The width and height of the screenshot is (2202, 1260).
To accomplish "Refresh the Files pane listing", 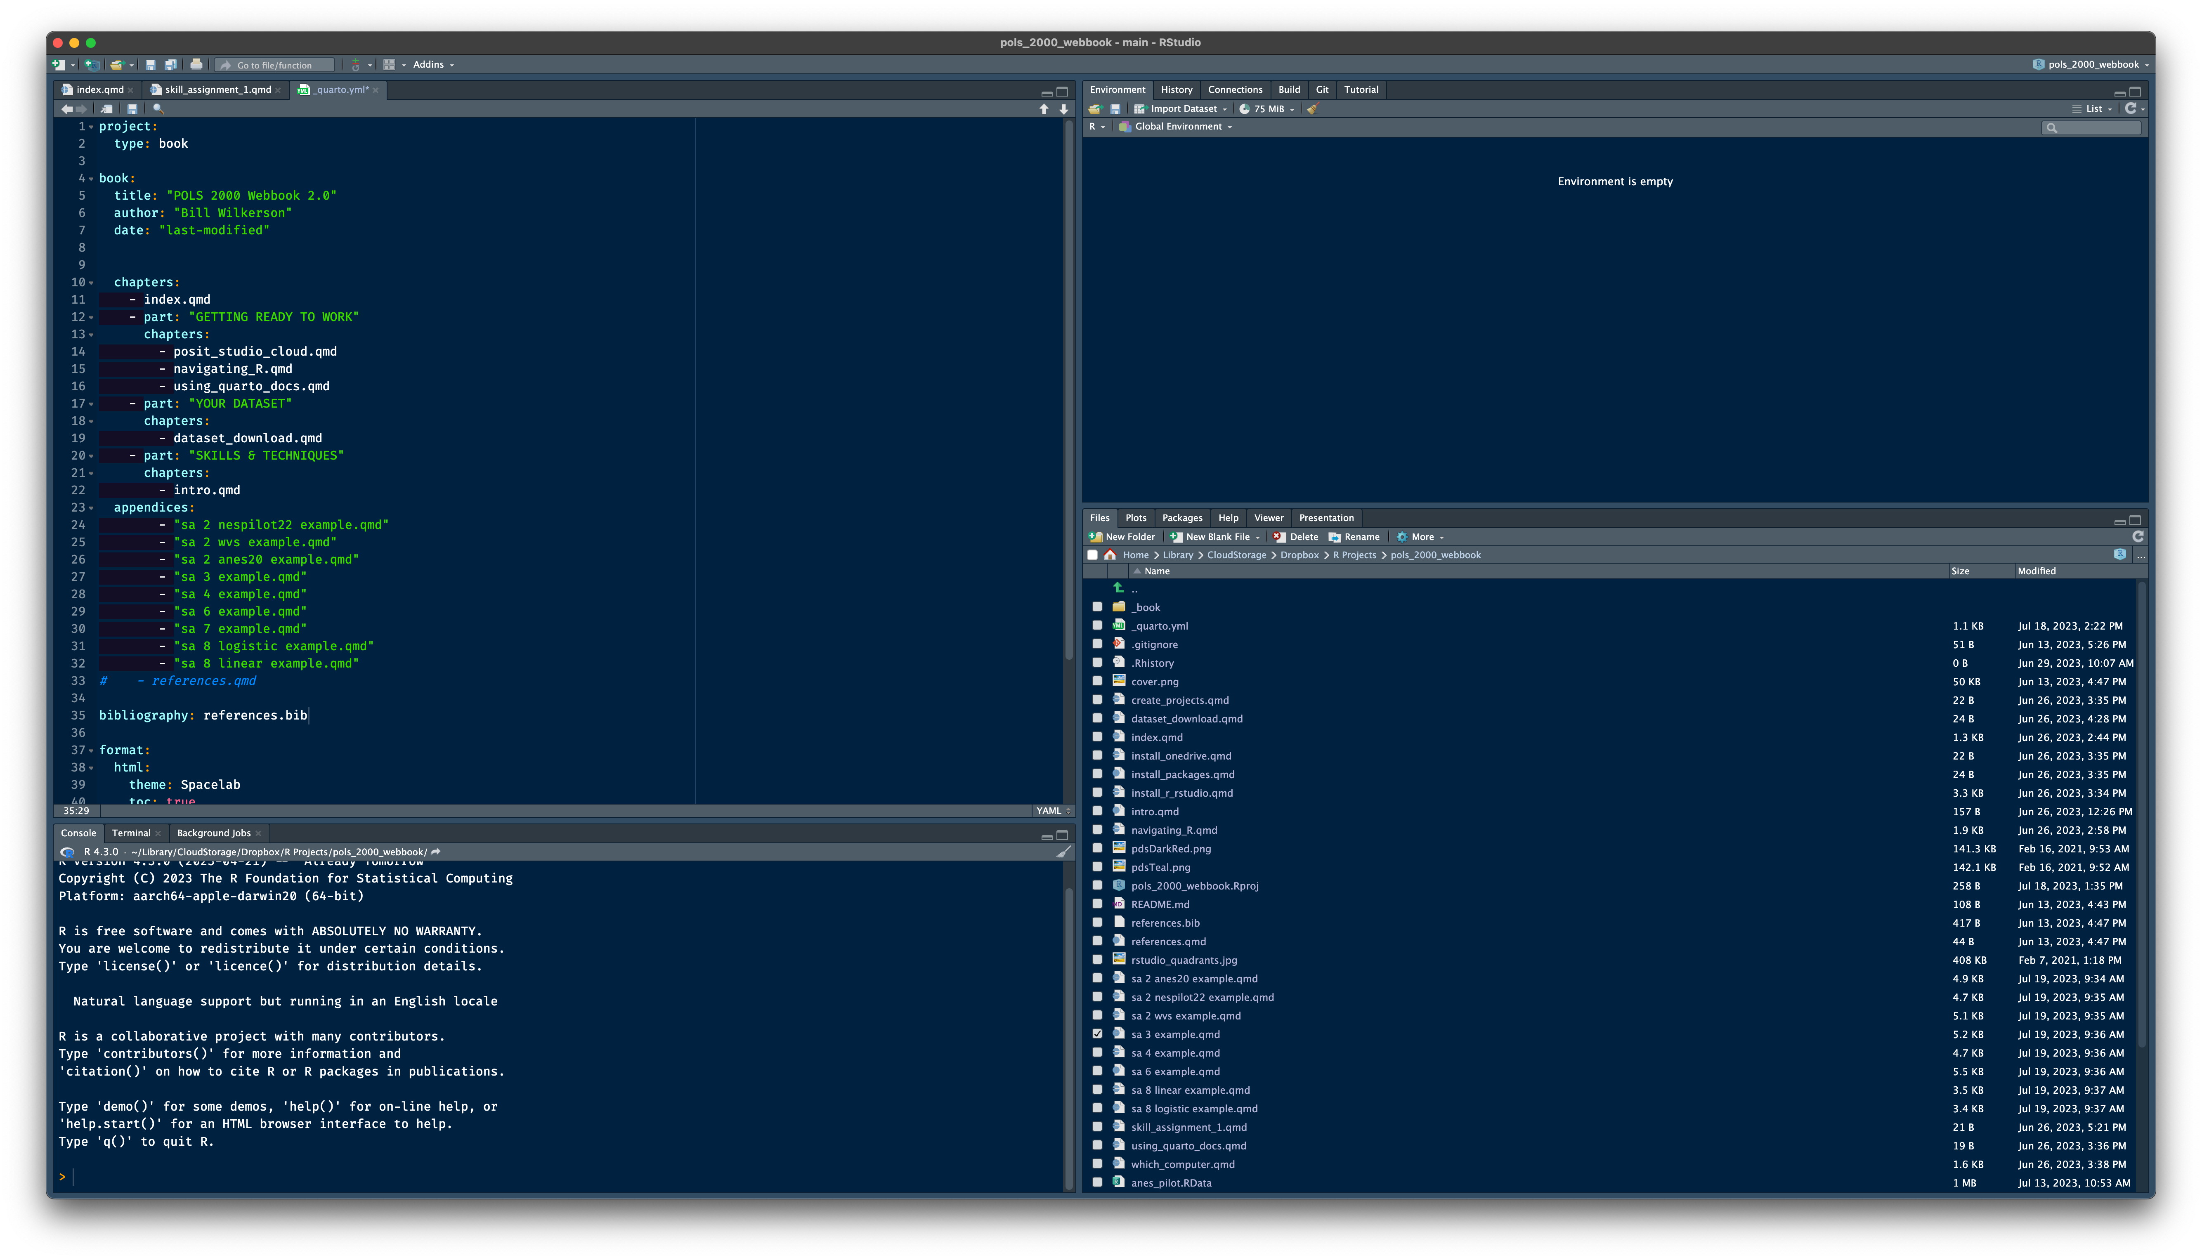I will click(x=2137, y=536).
